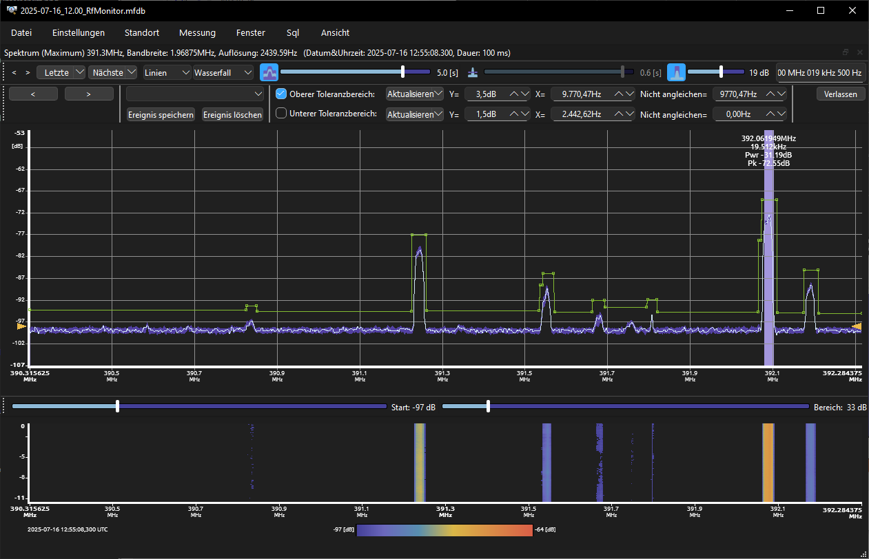Select the spectrum curve display icon

tap(268, 72)
